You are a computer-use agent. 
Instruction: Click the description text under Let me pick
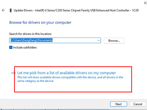click(70, 79)
